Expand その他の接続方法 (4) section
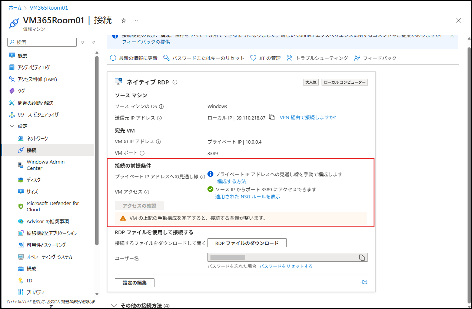Viewport: 472px width, 309px height. click(141, 305)
